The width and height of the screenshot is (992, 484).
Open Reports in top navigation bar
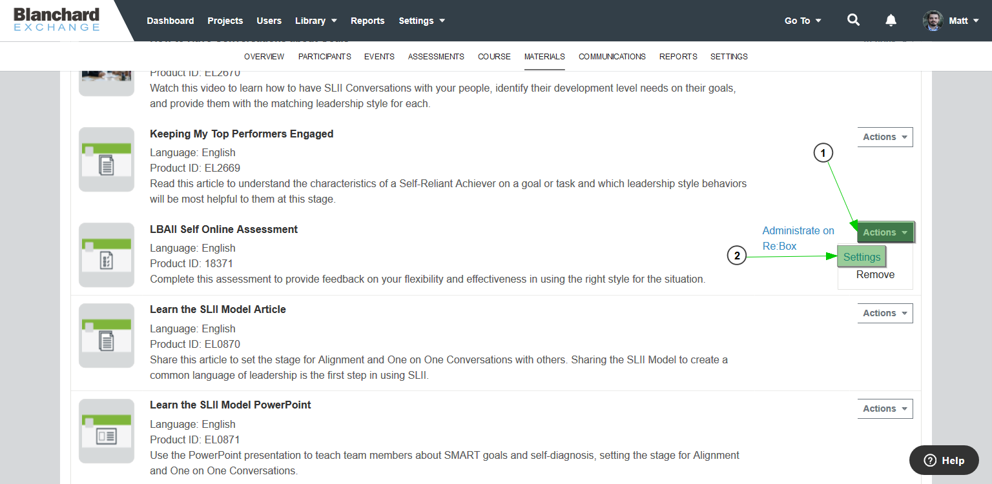367,21
